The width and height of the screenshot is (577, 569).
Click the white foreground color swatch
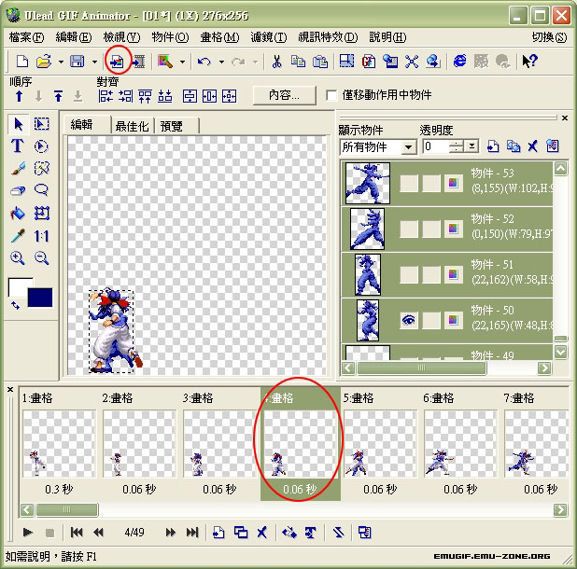(18, 286)
